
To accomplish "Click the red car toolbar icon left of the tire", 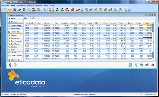I will pyautogui.click(x=19, y=10).
